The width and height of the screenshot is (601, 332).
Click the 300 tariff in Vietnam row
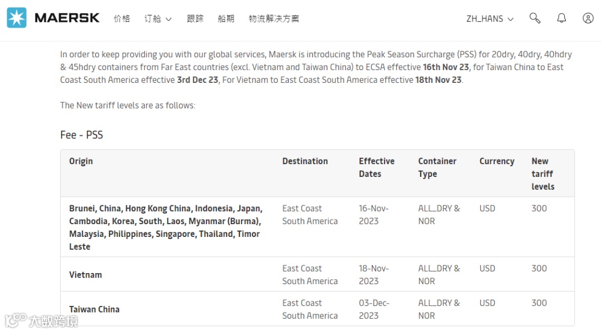click(539, 269)
